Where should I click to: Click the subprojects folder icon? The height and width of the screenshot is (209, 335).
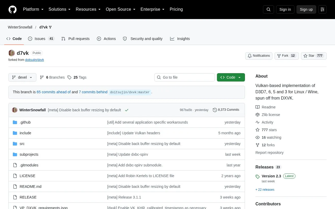(15, 154)
